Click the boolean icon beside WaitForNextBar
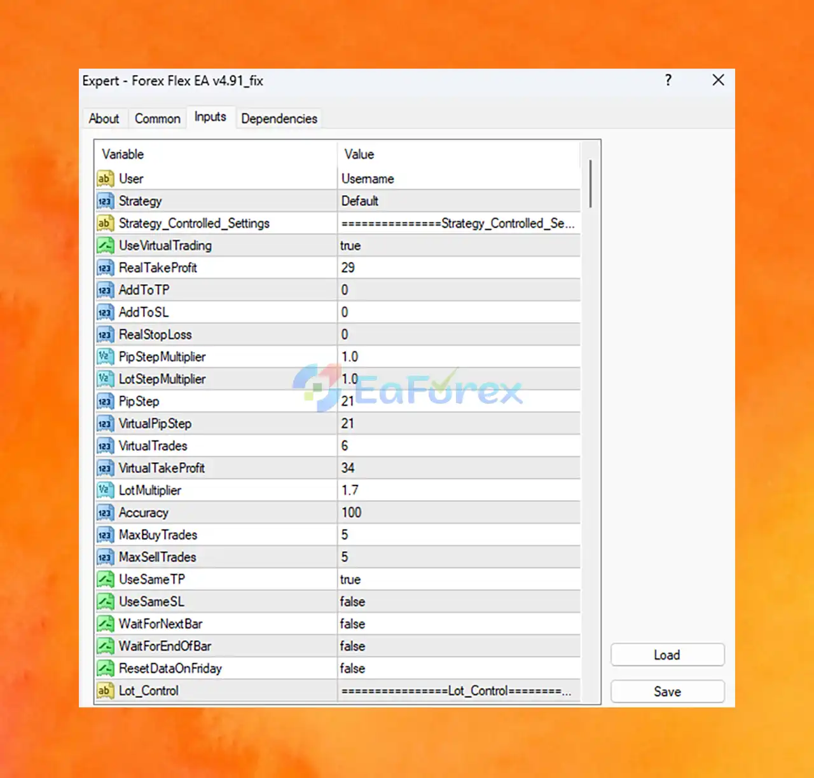The height and width of the screenshot is (778, 814). pyautogui.click(x=105, y=624)
